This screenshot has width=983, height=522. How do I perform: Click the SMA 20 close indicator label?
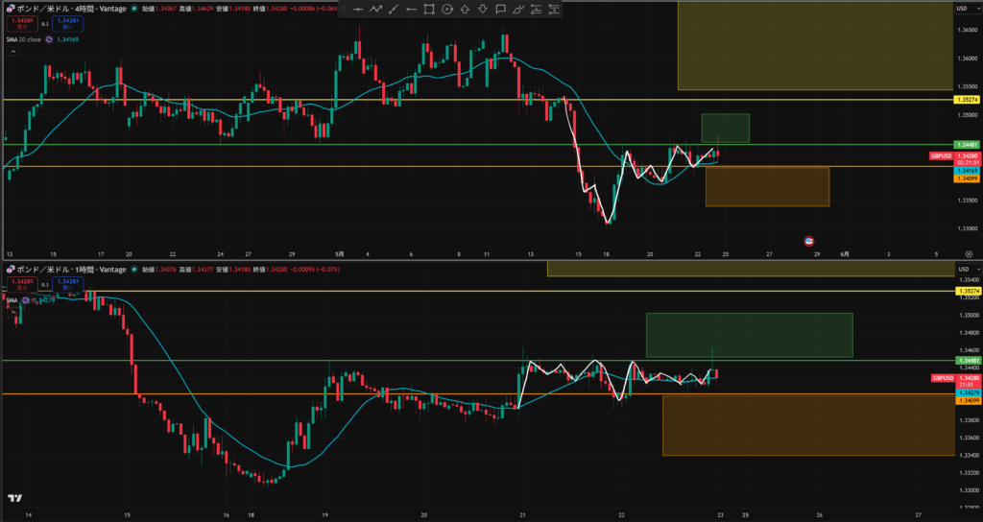(x=24, y=39)
